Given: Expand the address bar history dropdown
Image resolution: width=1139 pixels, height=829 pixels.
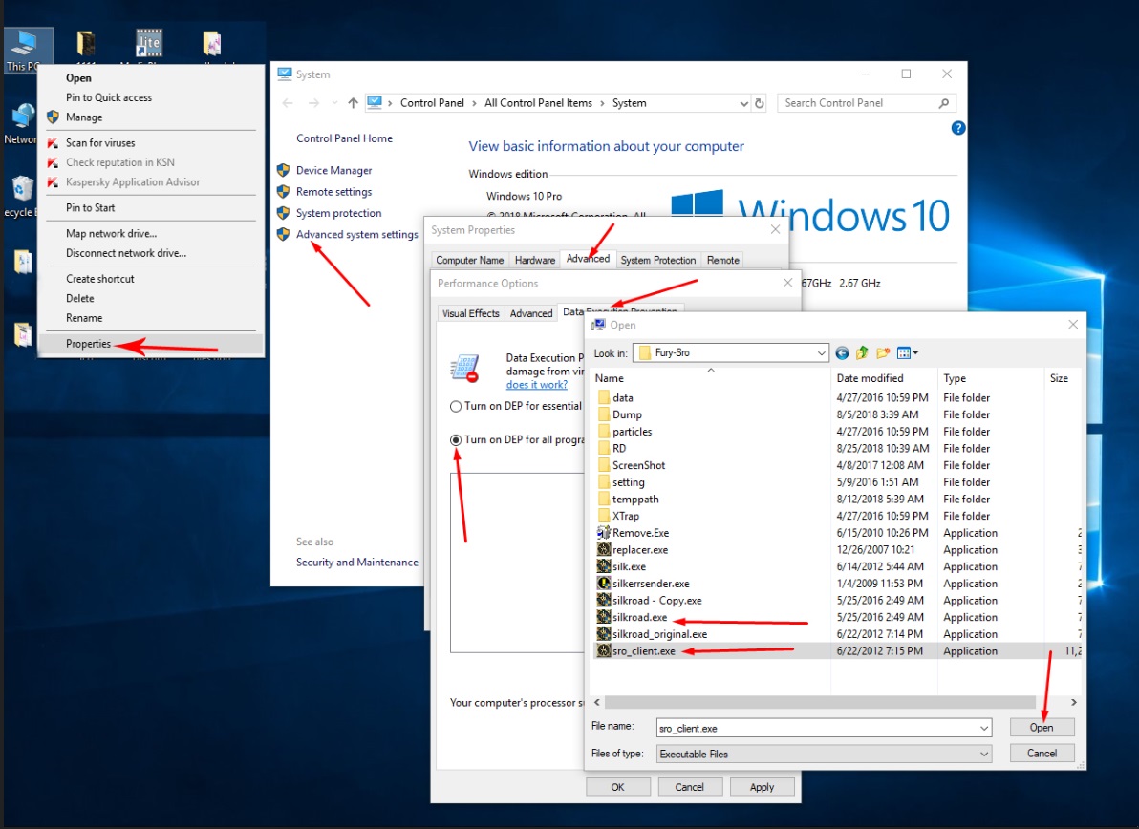Looking at the screenshot, I should (743, 103).
